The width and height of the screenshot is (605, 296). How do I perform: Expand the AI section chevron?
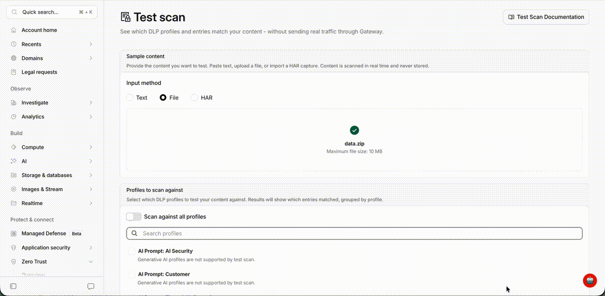91,161
